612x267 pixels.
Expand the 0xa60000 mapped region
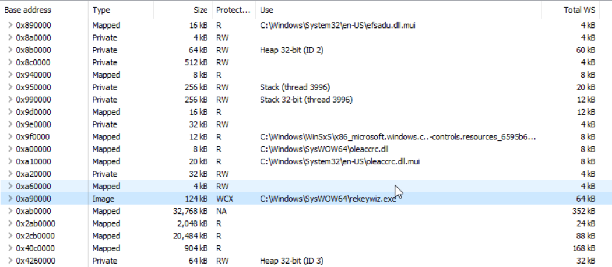(x=10, y=186)
